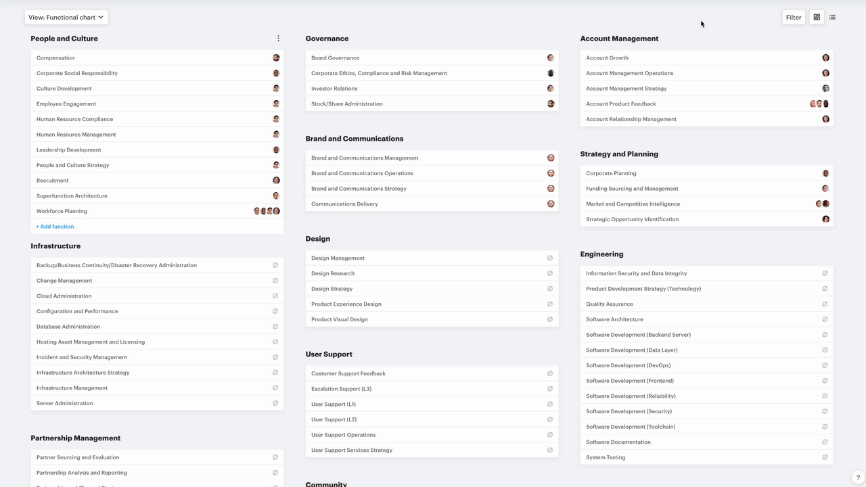Click avatars next to Workforce Planning
The image size is (866, 487).
267,211
